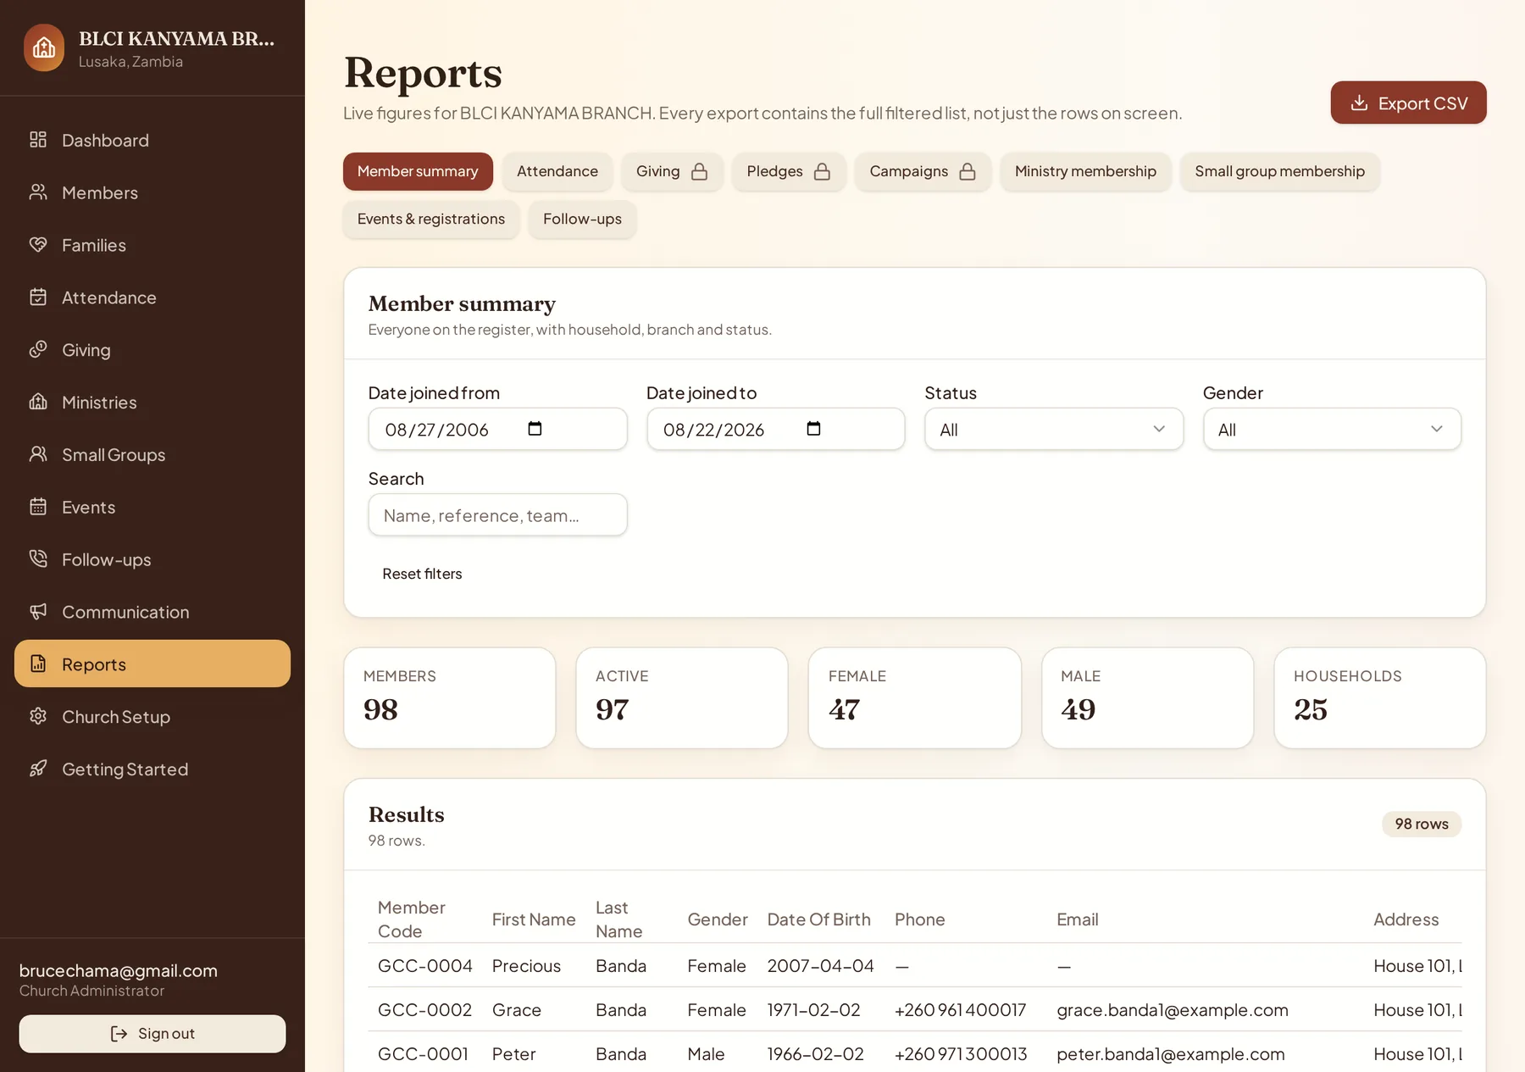
Task: Click the Events calendar icon
Action: coord(38,507)
